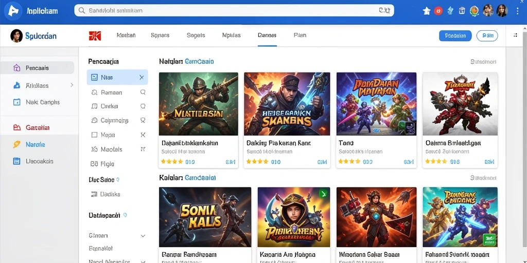The image size is (527, 263).
Task: Click the info icon next to Dlvc Saoe
Action: [x=118, y=180]
